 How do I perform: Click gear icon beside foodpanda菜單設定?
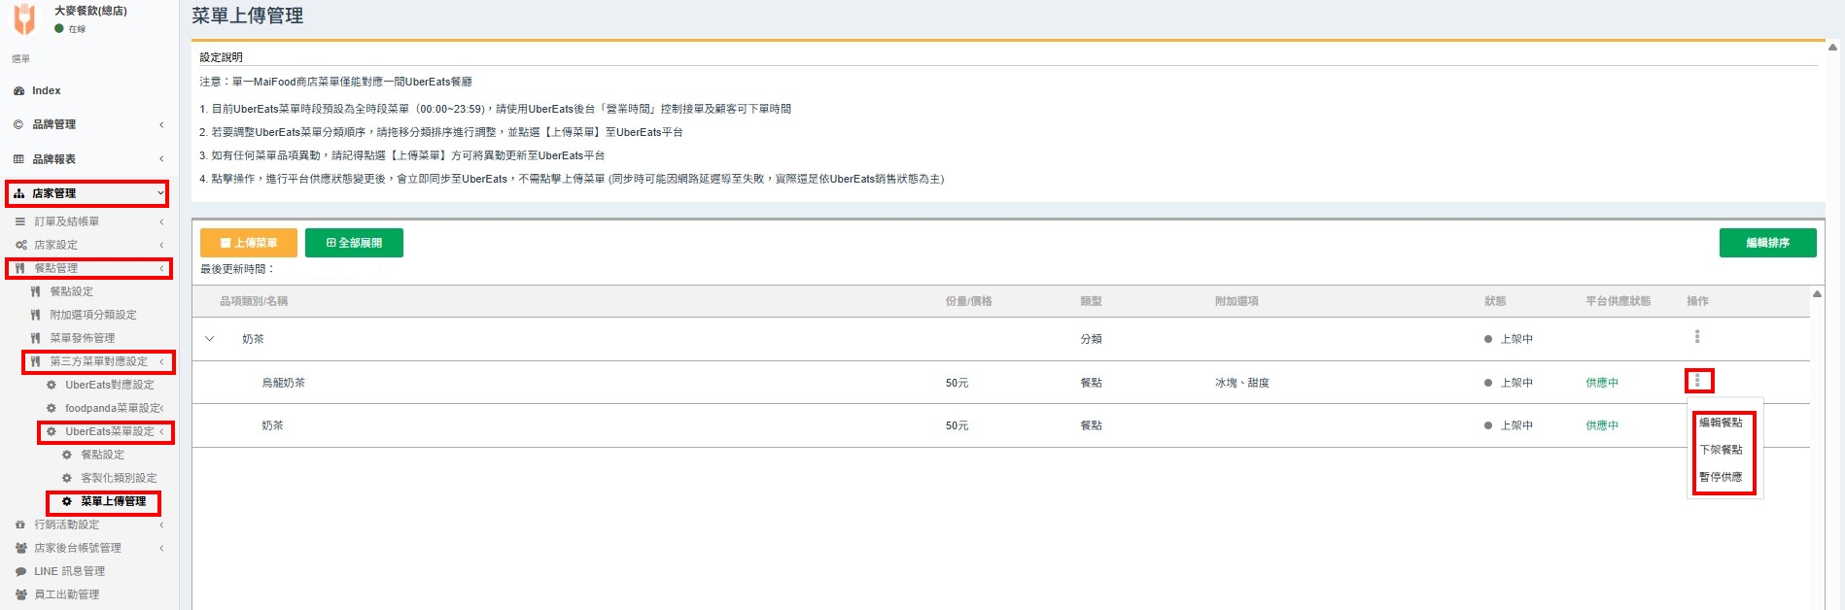coord(52,408)
